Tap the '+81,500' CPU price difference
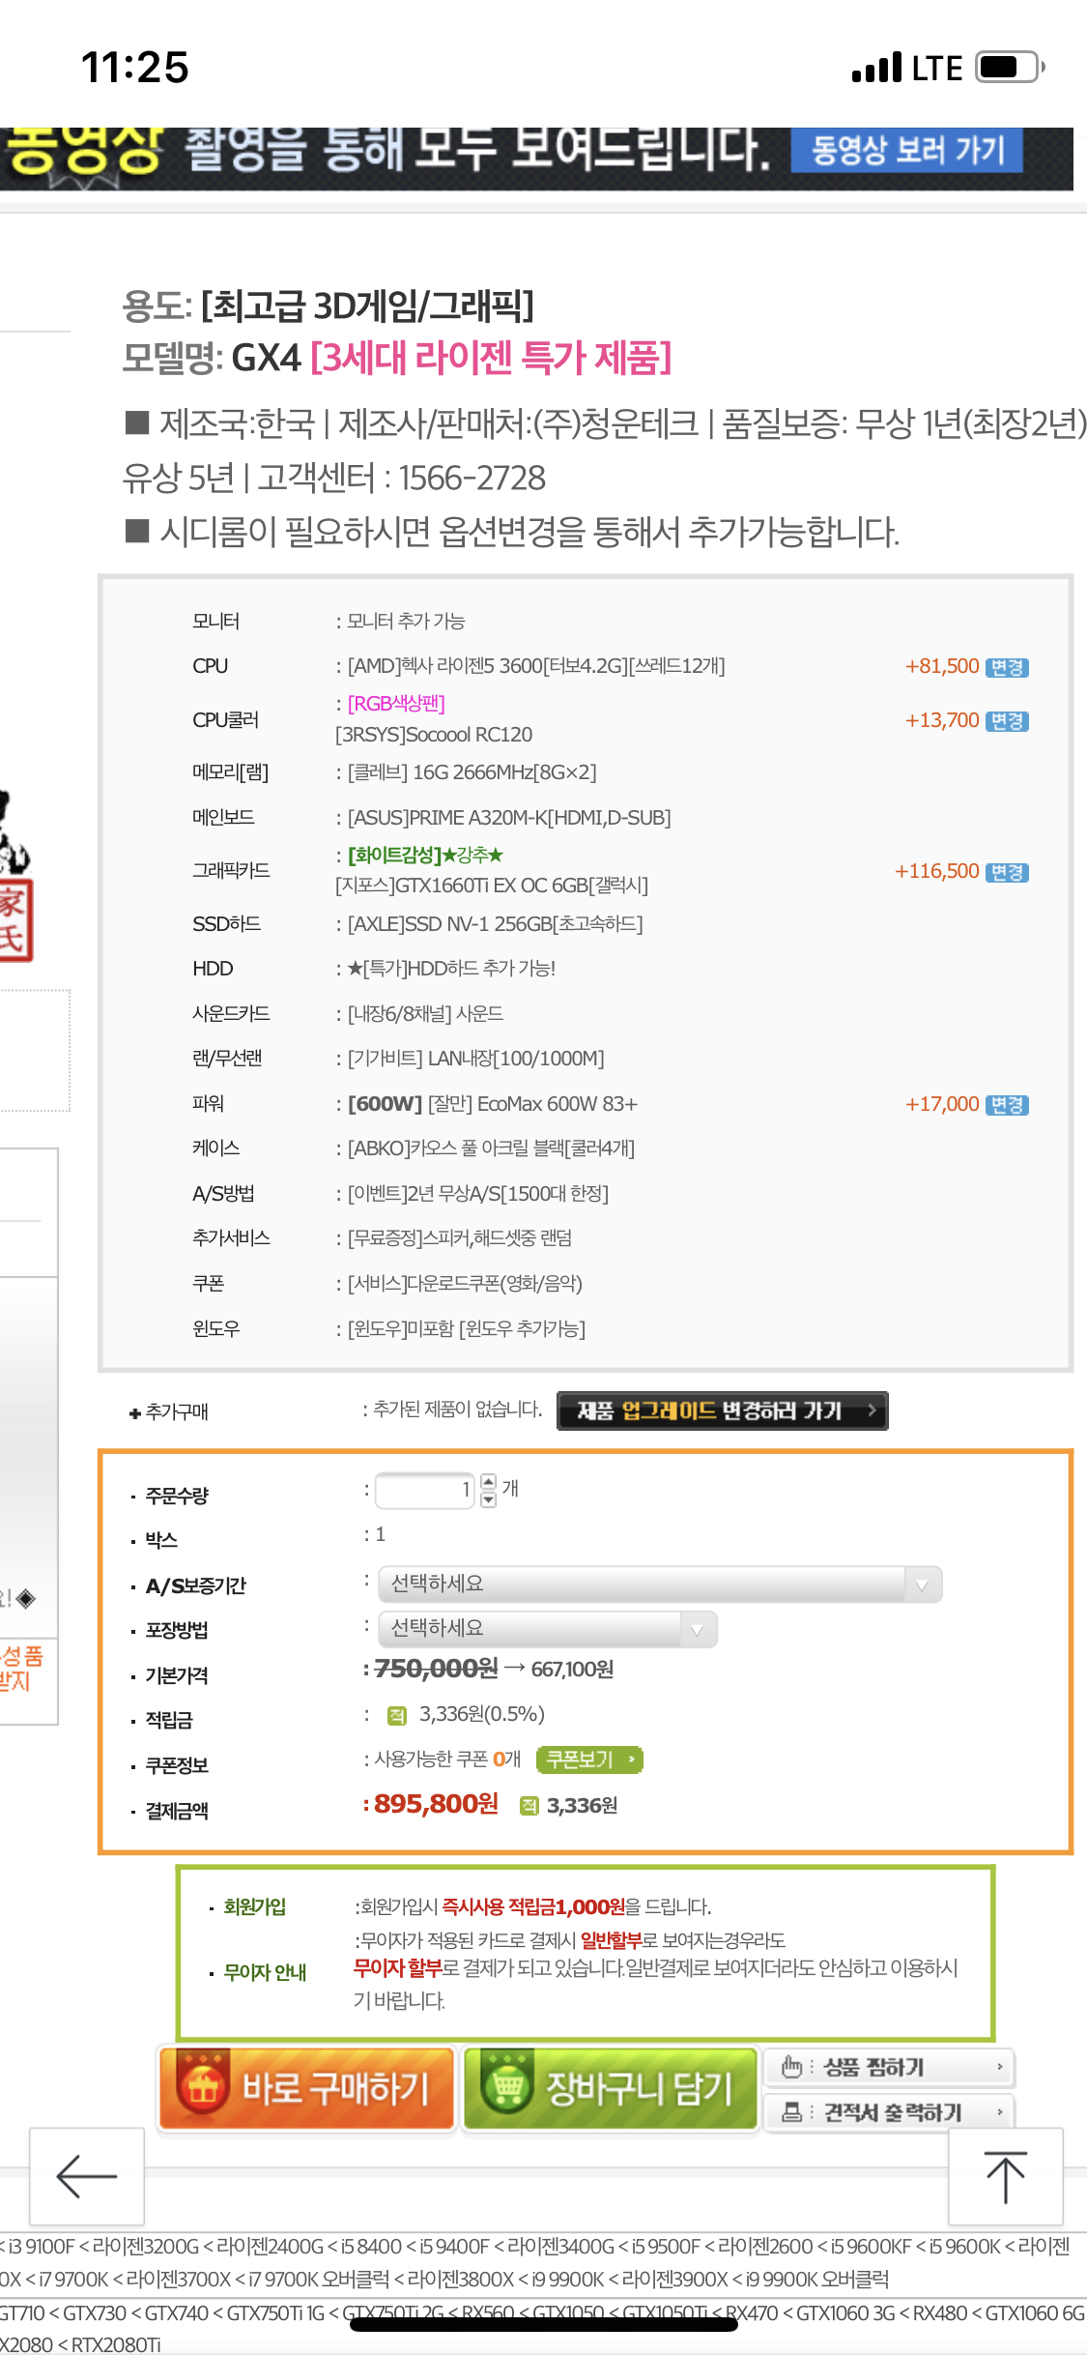1087x2355 pixels. [x=942, y=666]
